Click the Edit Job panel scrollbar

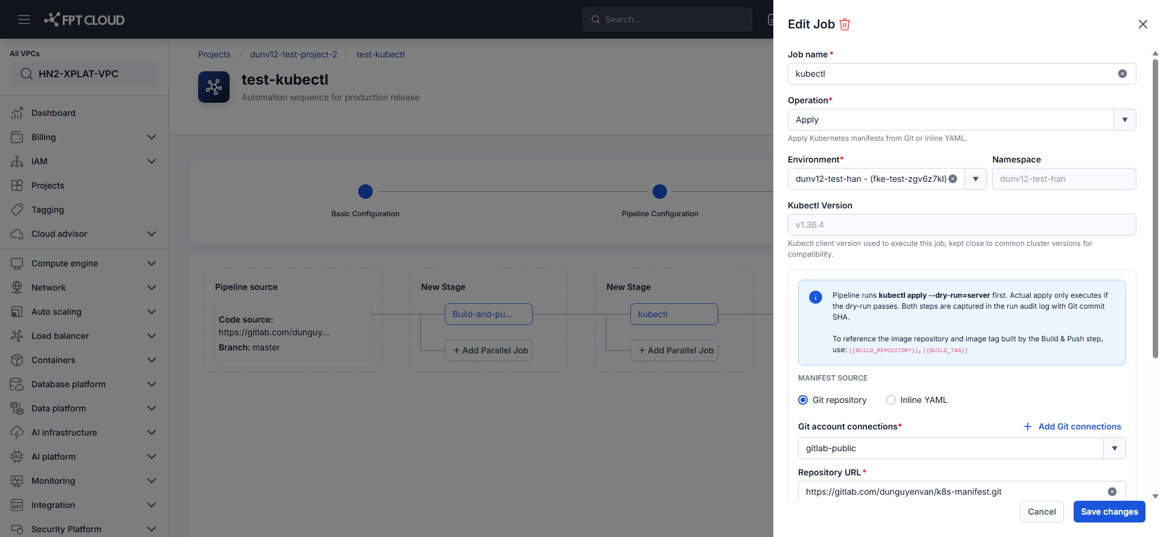point(1155,208)
